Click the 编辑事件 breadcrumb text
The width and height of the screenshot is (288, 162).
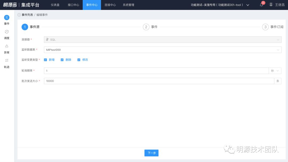click(x=42, y=15)
